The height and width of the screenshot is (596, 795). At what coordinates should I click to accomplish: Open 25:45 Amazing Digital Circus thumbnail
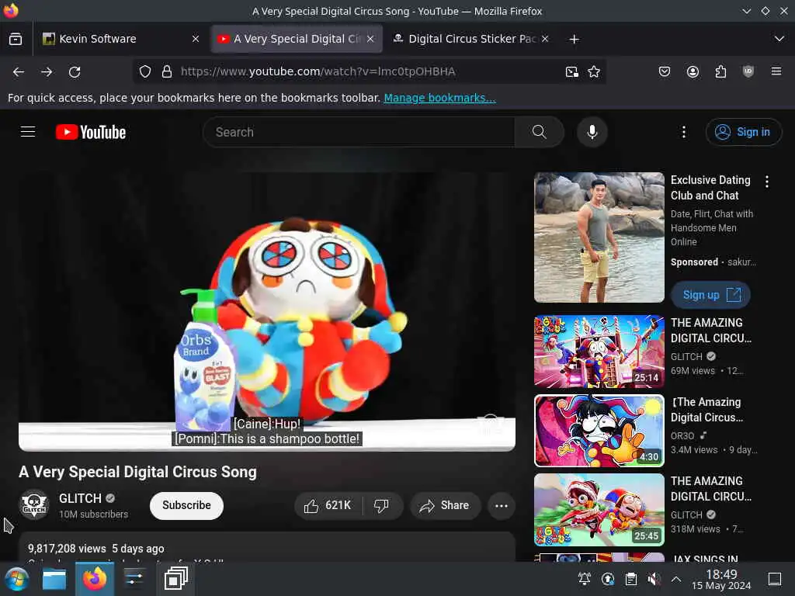pyautogui.click(x=599, y=510)
